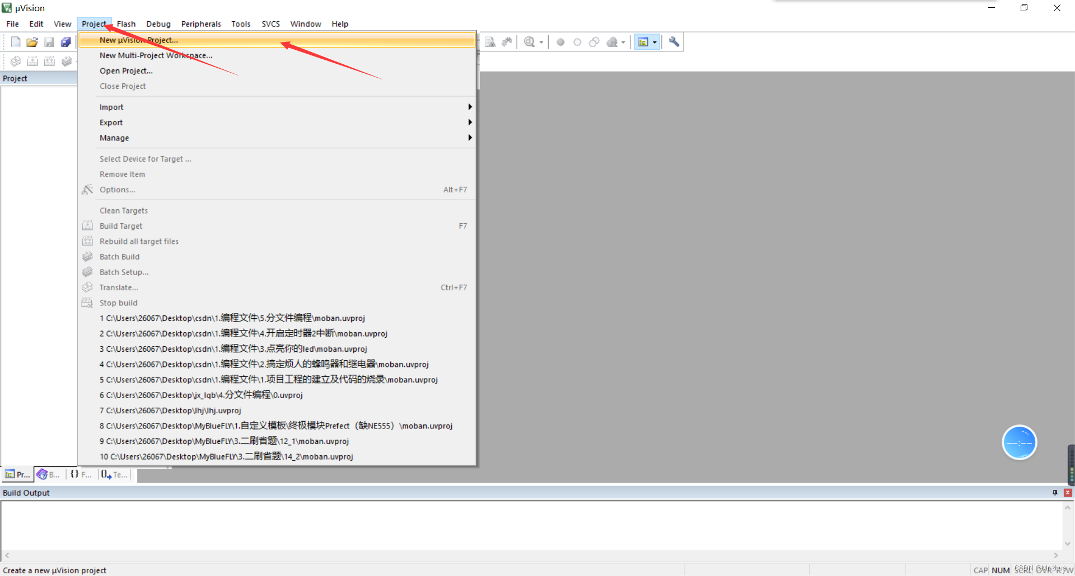Open the SVCS menu
The height and width of the screenshot is (576, 1075).
(x=270, y=24)
